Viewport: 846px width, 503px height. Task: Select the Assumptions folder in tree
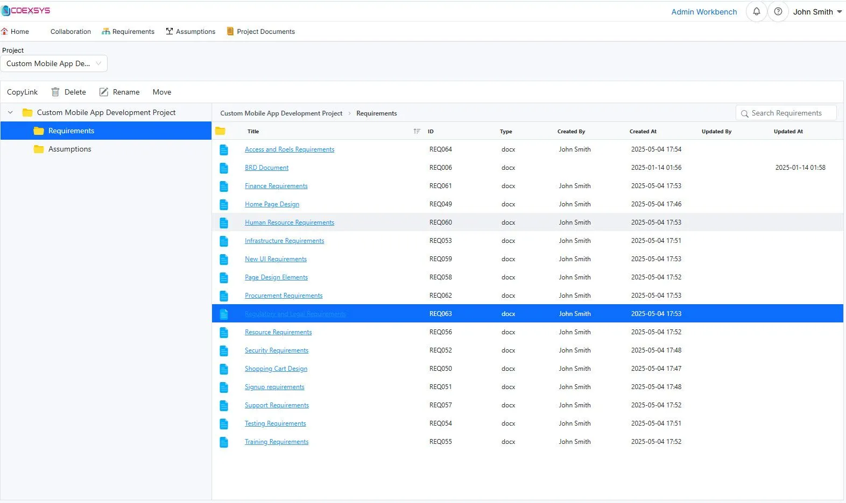pos(69,149)
